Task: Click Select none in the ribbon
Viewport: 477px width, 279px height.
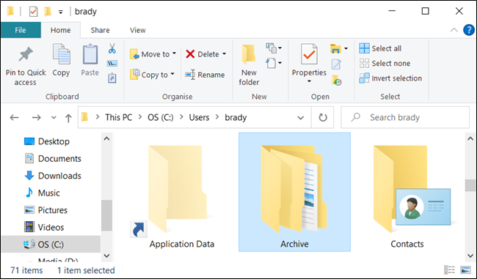Action: click(x=385, y=63)
